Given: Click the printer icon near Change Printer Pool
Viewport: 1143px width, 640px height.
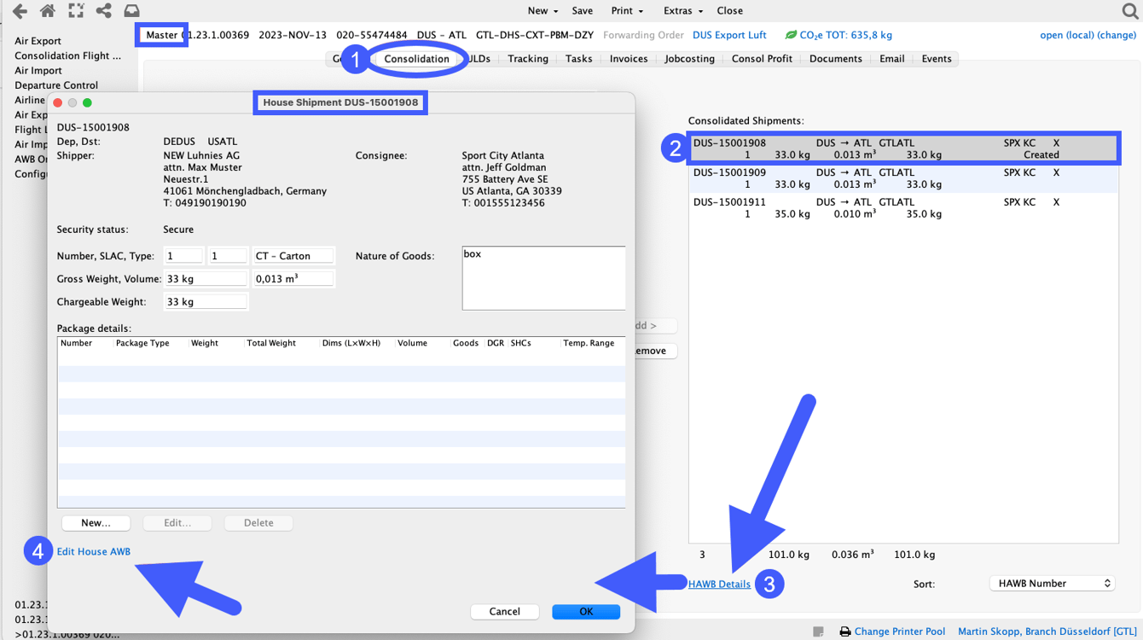Looking at the screenshot, I should (844, 631).
